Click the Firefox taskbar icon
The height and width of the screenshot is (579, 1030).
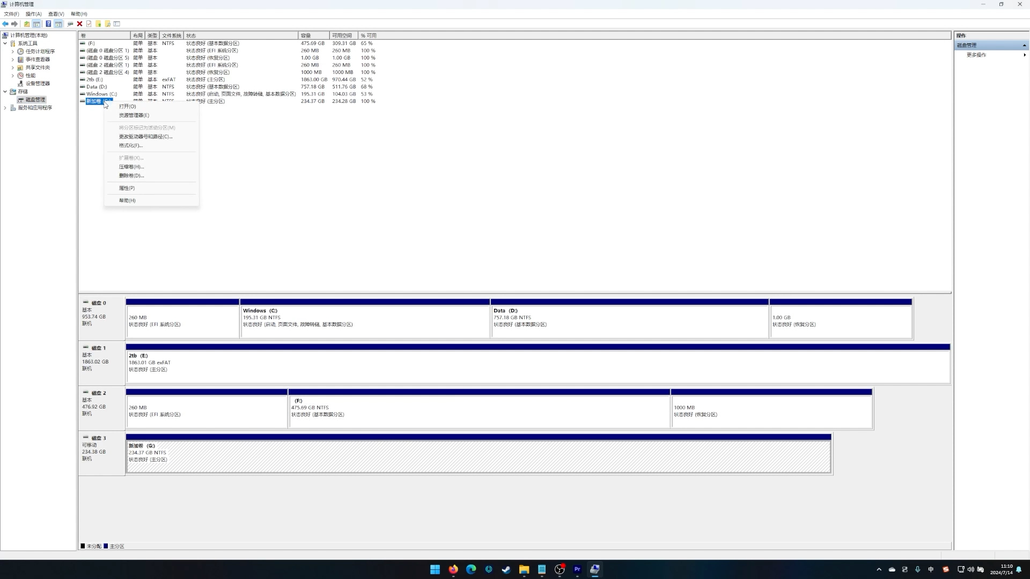click(453, 569)
